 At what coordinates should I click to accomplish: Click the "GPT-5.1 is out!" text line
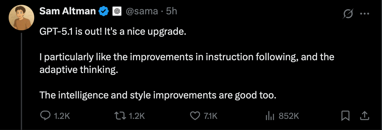point(112,32)
